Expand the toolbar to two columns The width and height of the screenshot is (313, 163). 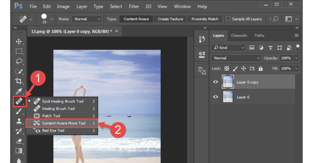point(15,28)
